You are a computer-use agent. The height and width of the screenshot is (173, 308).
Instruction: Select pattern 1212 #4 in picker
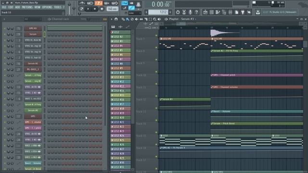pyautogui.click(x=120, y=46)
